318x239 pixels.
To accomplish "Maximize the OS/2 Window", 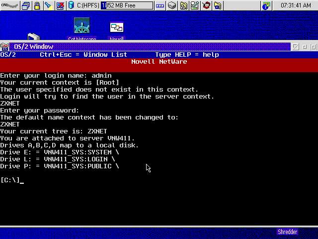I will (x=314, y=47).
